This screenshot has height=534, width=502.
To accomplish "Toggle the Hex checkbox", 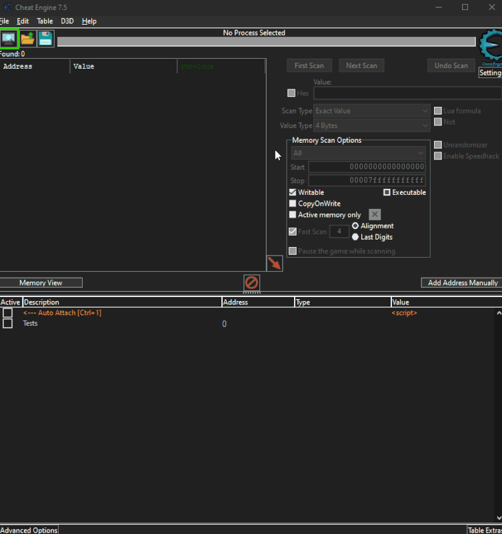I will 291,93.
